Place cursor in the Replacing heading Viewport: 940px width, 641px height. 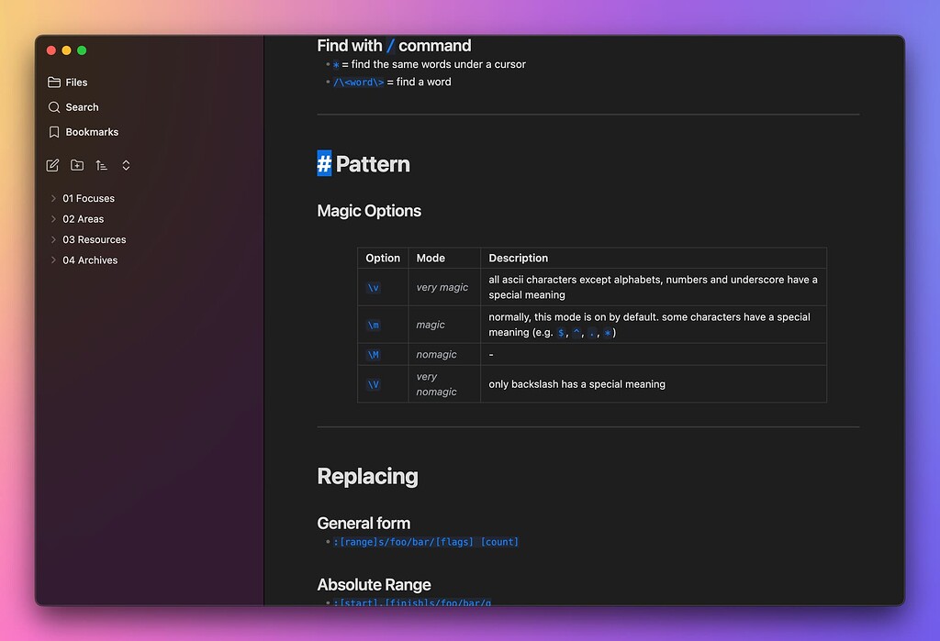click(x=367, y=477)
